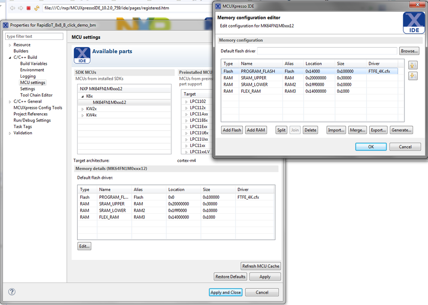
Task: Expand the LPC11E6x target node
Action: (x=186, y=121)
